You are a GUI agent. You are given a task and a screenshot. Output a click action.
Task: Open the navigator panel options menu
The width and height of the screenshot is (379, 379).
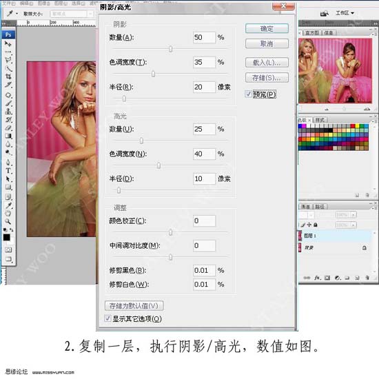click(374, 34)
